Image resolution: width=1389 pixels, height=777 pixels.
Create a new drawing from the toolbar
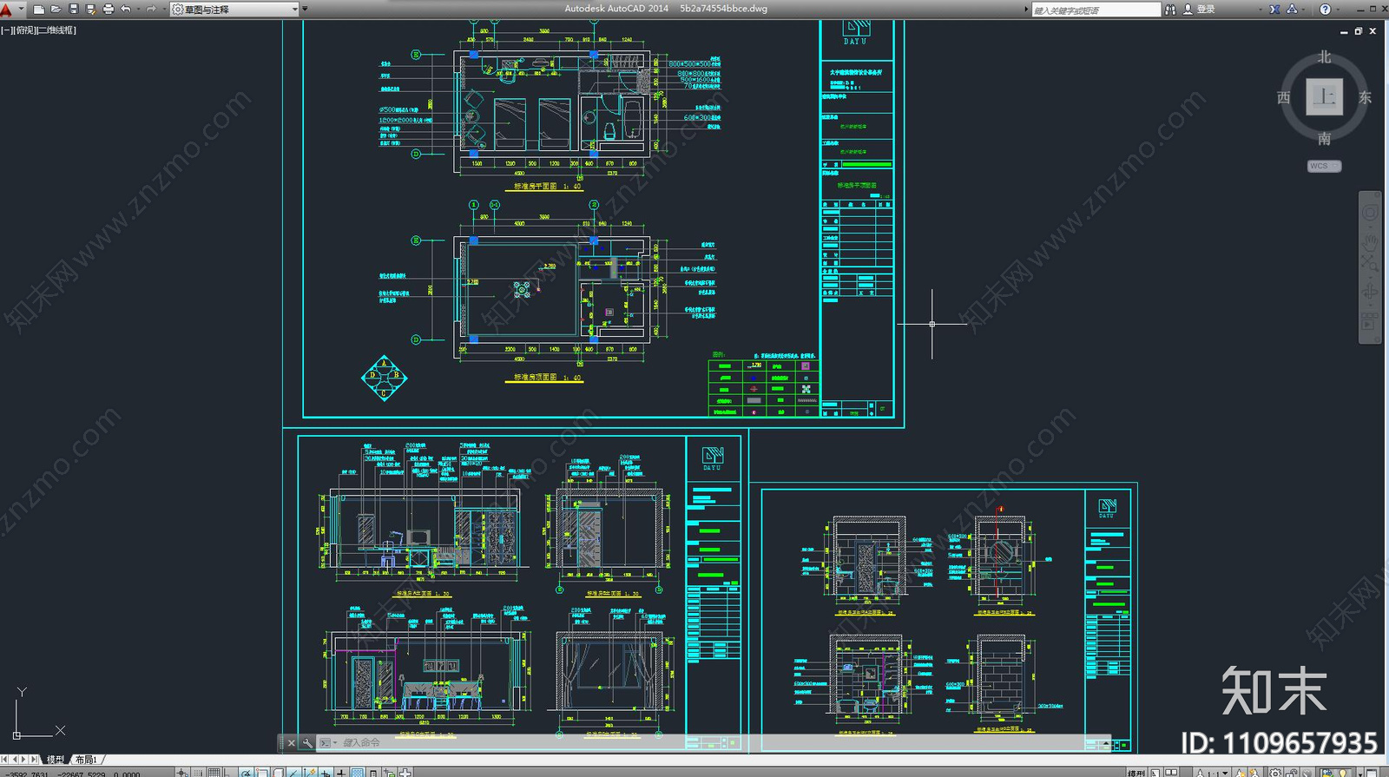(x=39, y=10)
